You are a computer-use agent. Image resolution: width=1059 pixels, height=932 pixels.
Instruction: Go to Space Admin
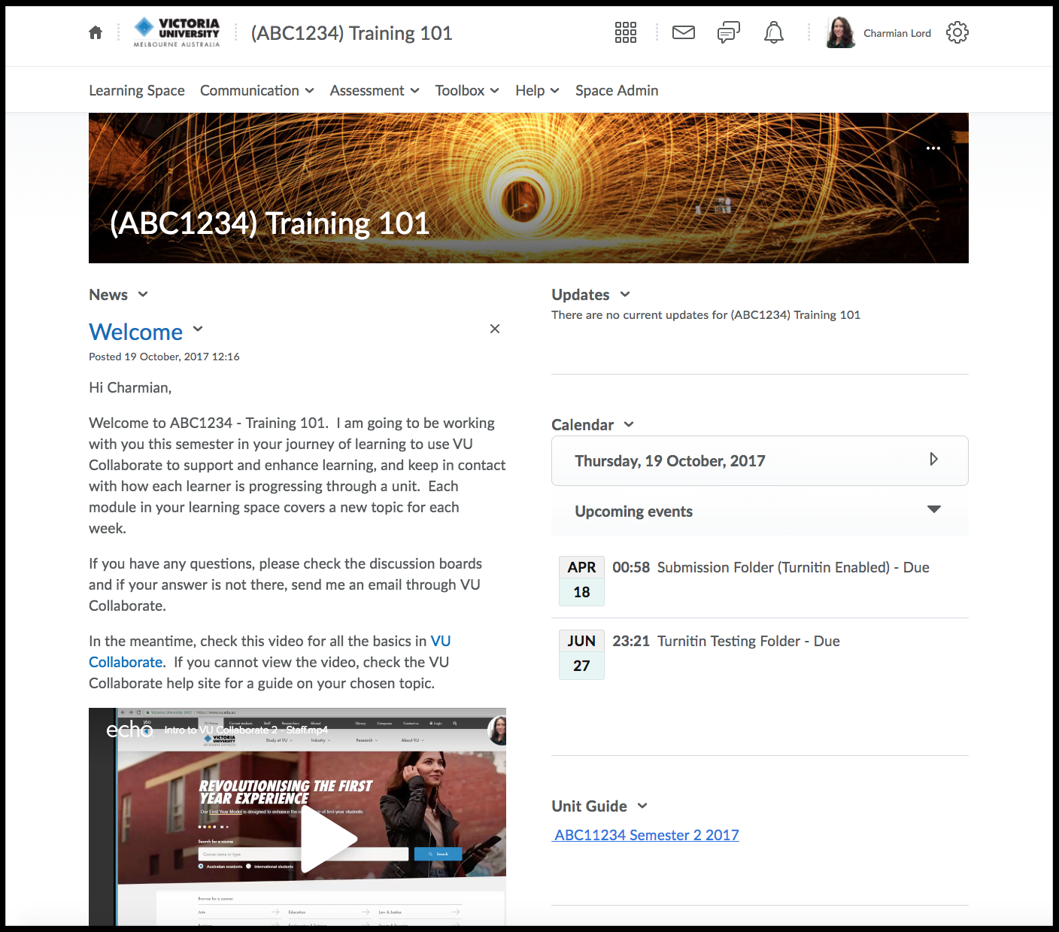616,90
